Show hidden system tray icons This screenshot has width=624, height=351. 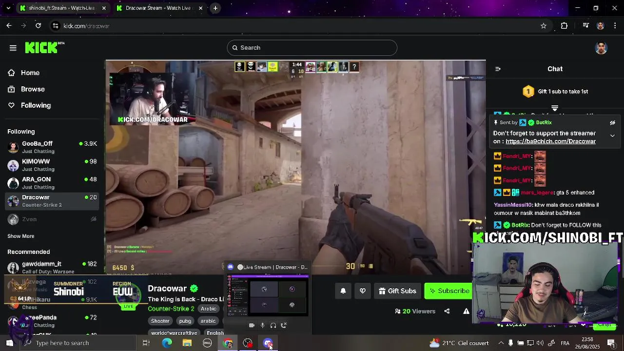pyautogui.click(x=501, y=343)
